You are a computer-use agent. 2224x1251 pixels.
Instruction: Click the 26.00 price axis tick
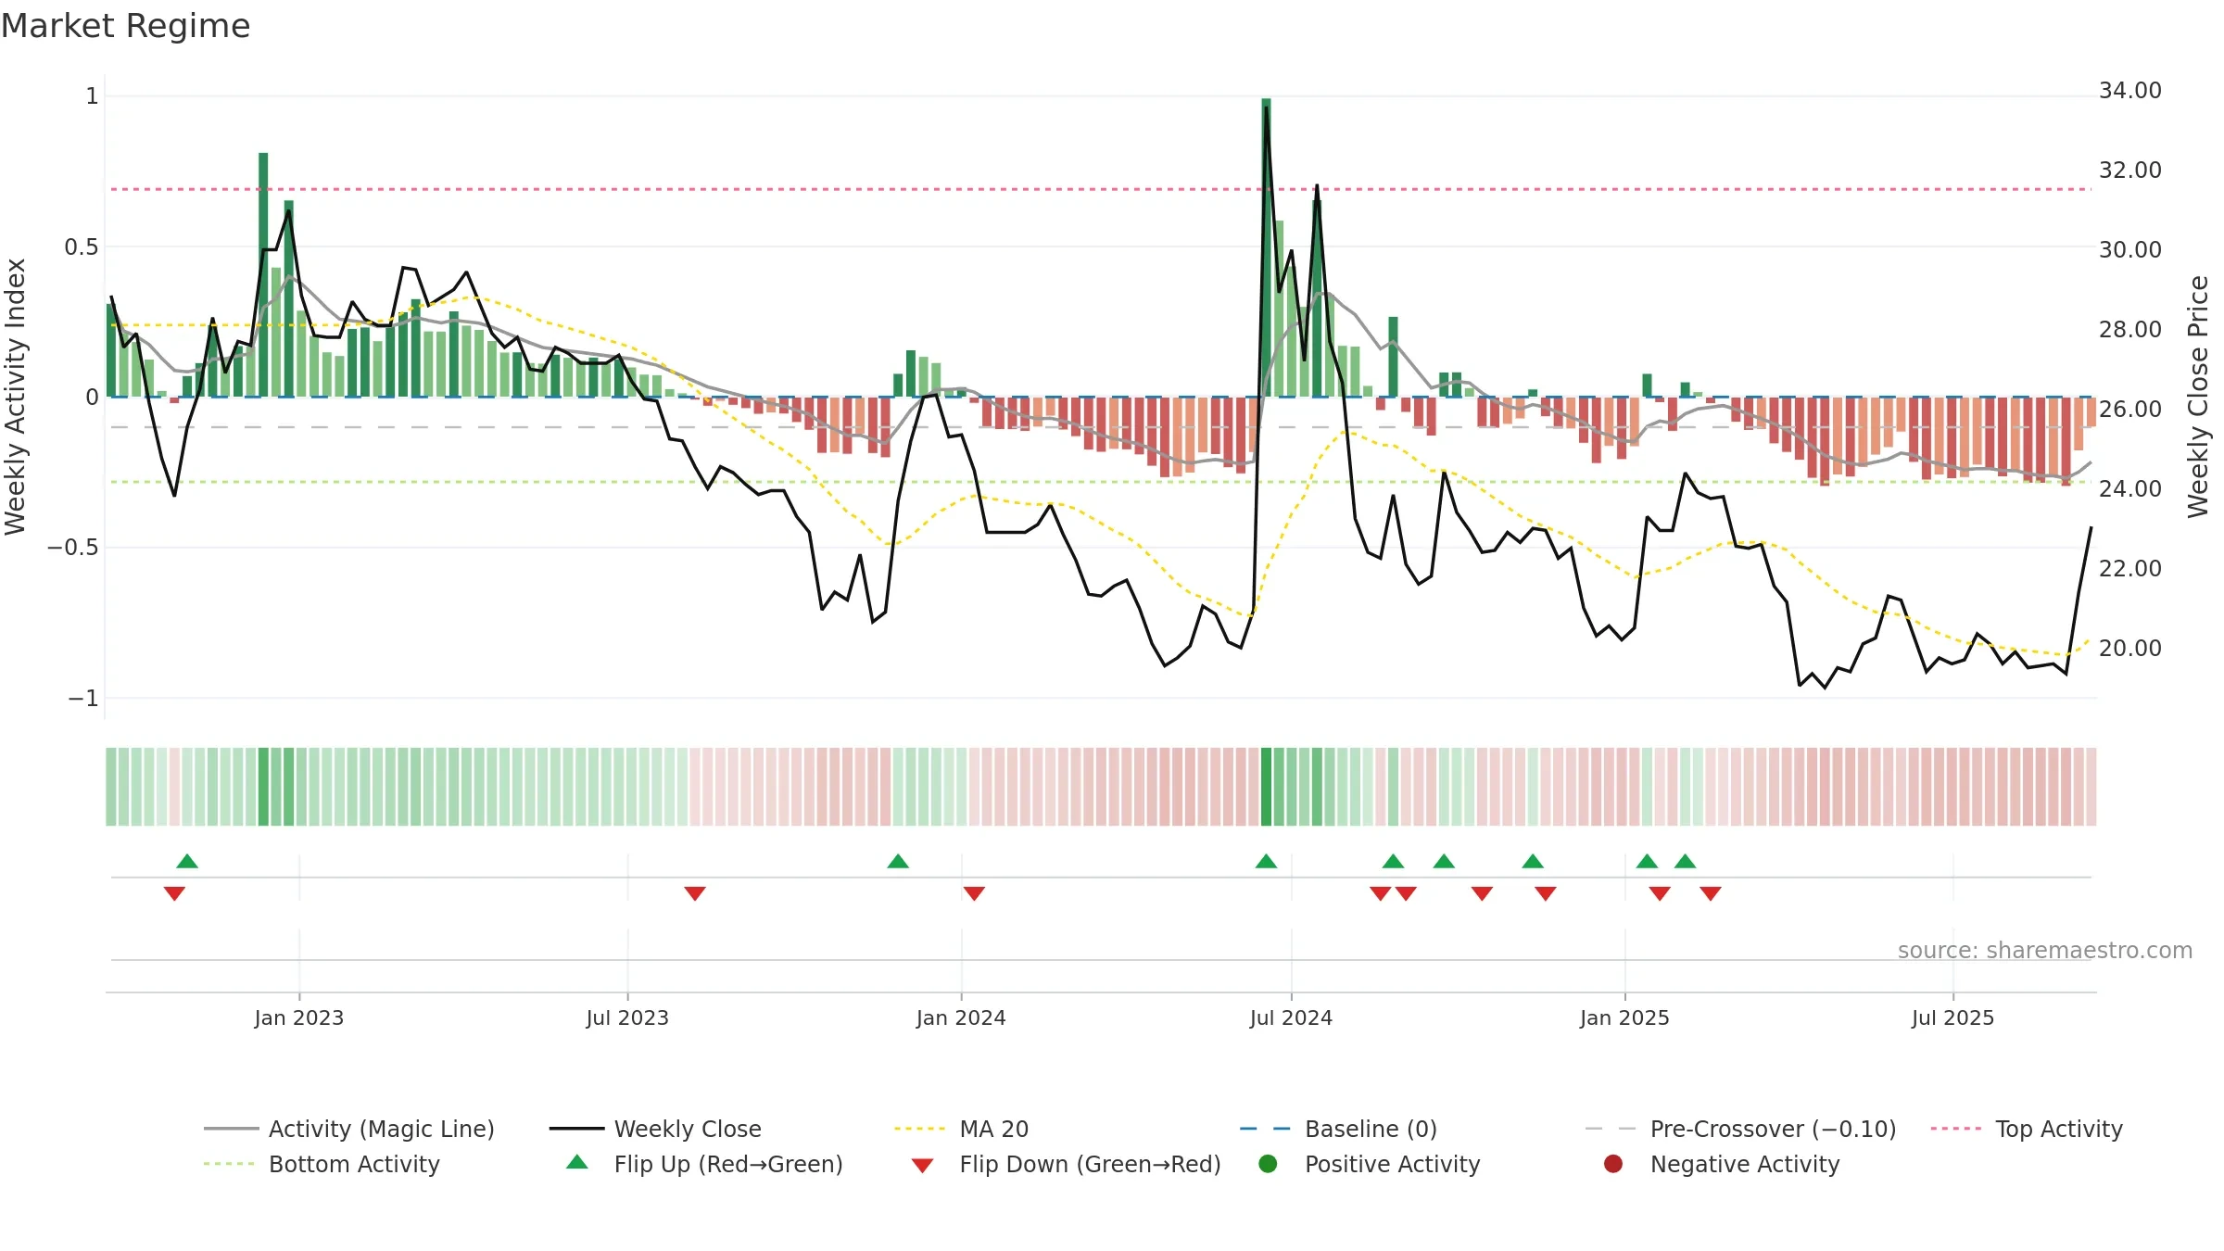pyautogui.click(x=2129, y=410)
